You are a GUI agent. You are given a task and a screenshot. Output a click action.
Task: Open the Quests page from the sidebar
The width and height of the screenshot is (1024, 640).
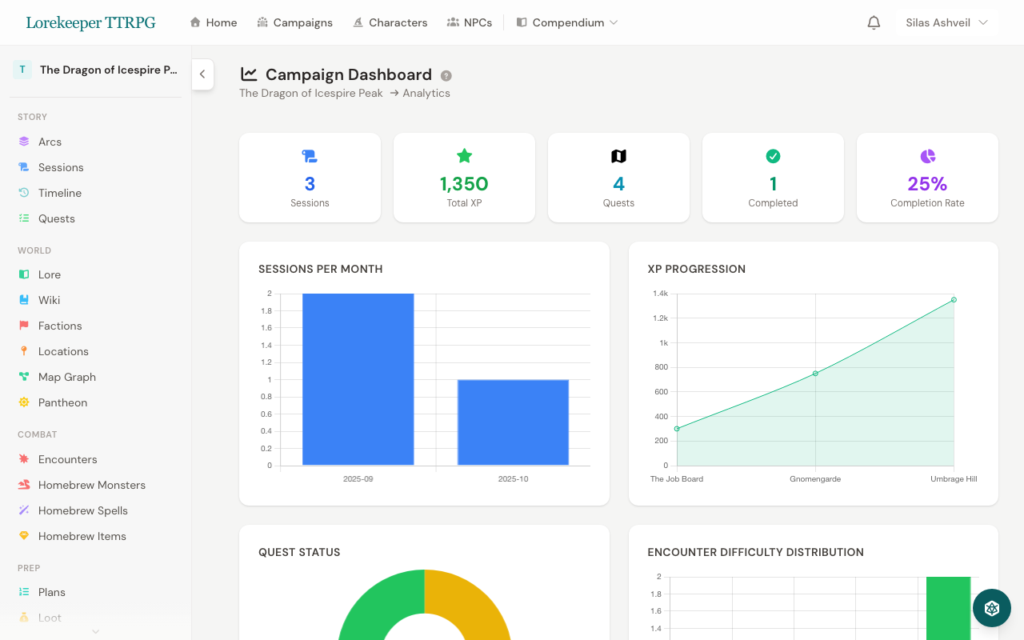coord(56,218)
